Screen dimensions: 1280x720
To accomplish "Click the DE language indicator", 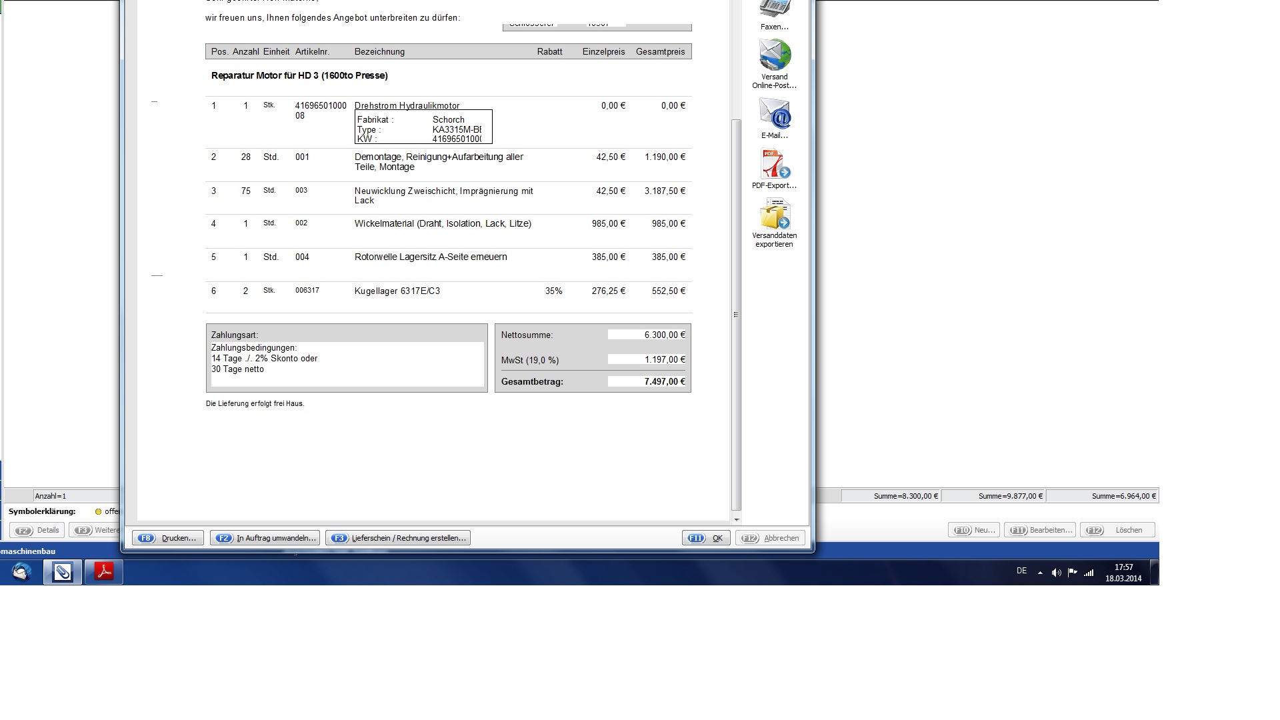I will point(1021,571).
